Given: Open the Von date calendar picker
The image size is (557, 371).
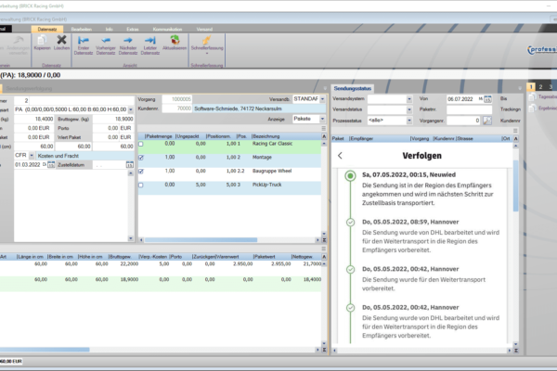Looking at the screenshot, I should [x=486, y=97].
